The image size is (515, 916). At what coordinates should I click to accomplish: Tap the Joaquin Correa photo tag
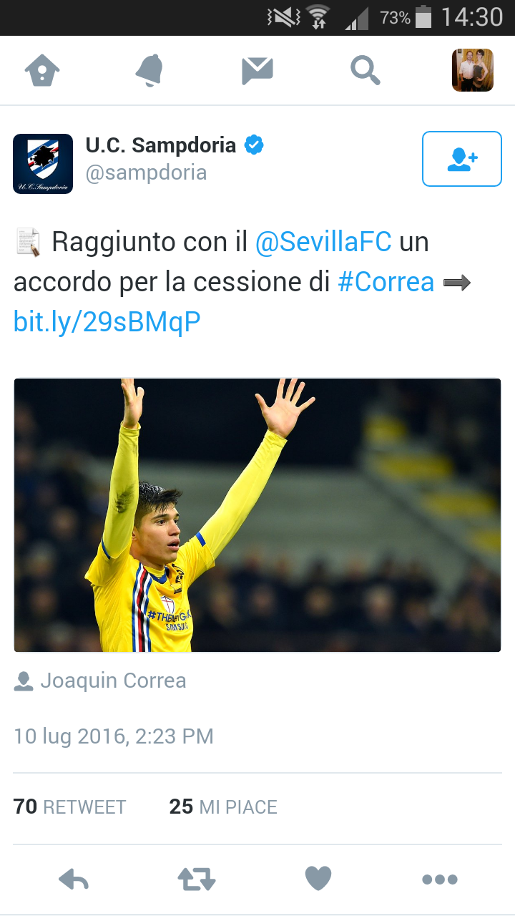pyautogui.click(x=100, y=681)
